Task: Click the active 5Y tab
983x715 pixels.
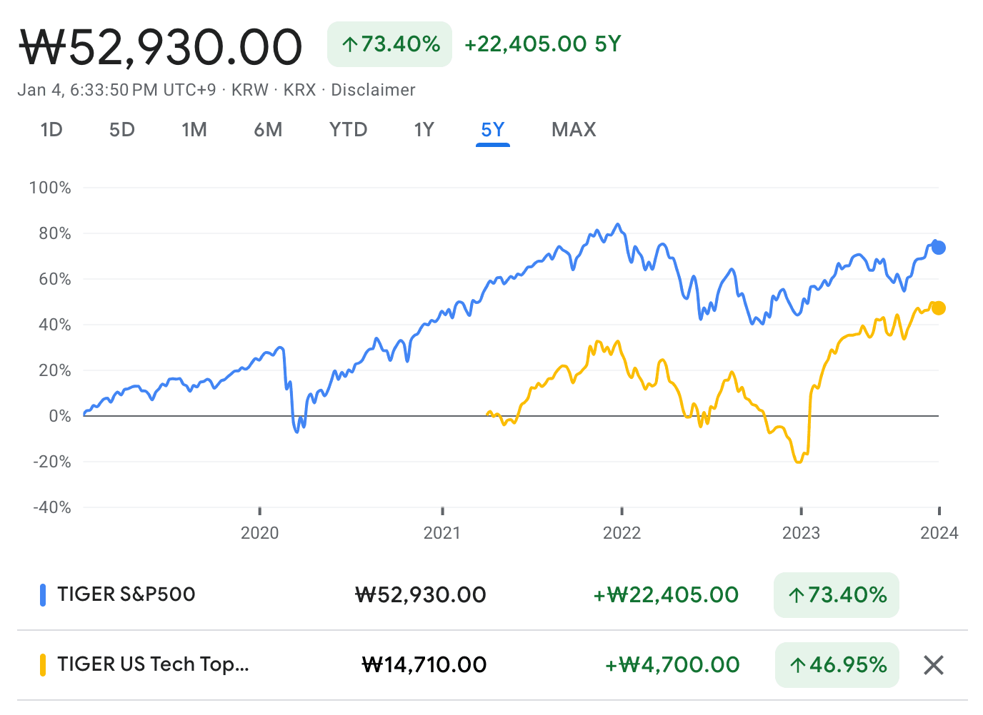Action: (493, 130)
